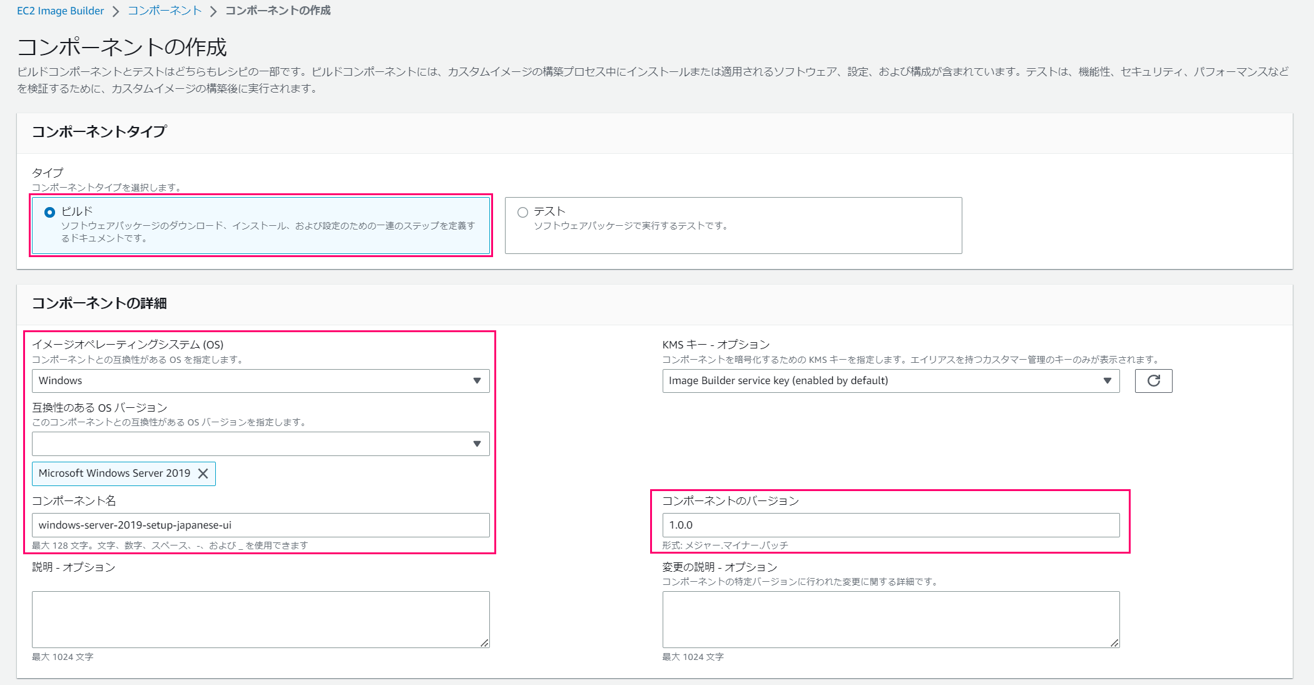
Task: Click the 変更の説明 textarea resize handle
Action: tap(1115, 643)
